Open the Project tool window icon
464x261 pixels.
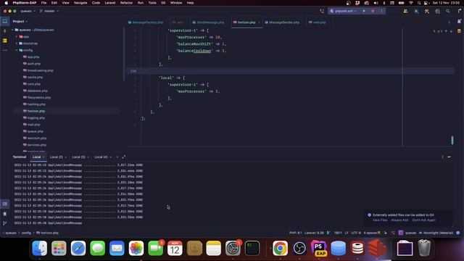(x=5, y=21)
